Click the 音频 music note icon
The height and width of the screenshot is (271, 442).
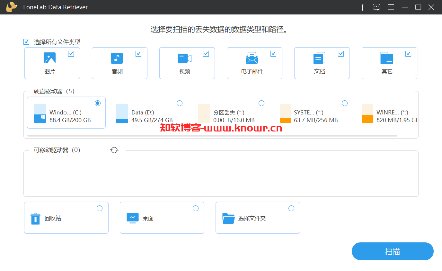click(117, 58)
